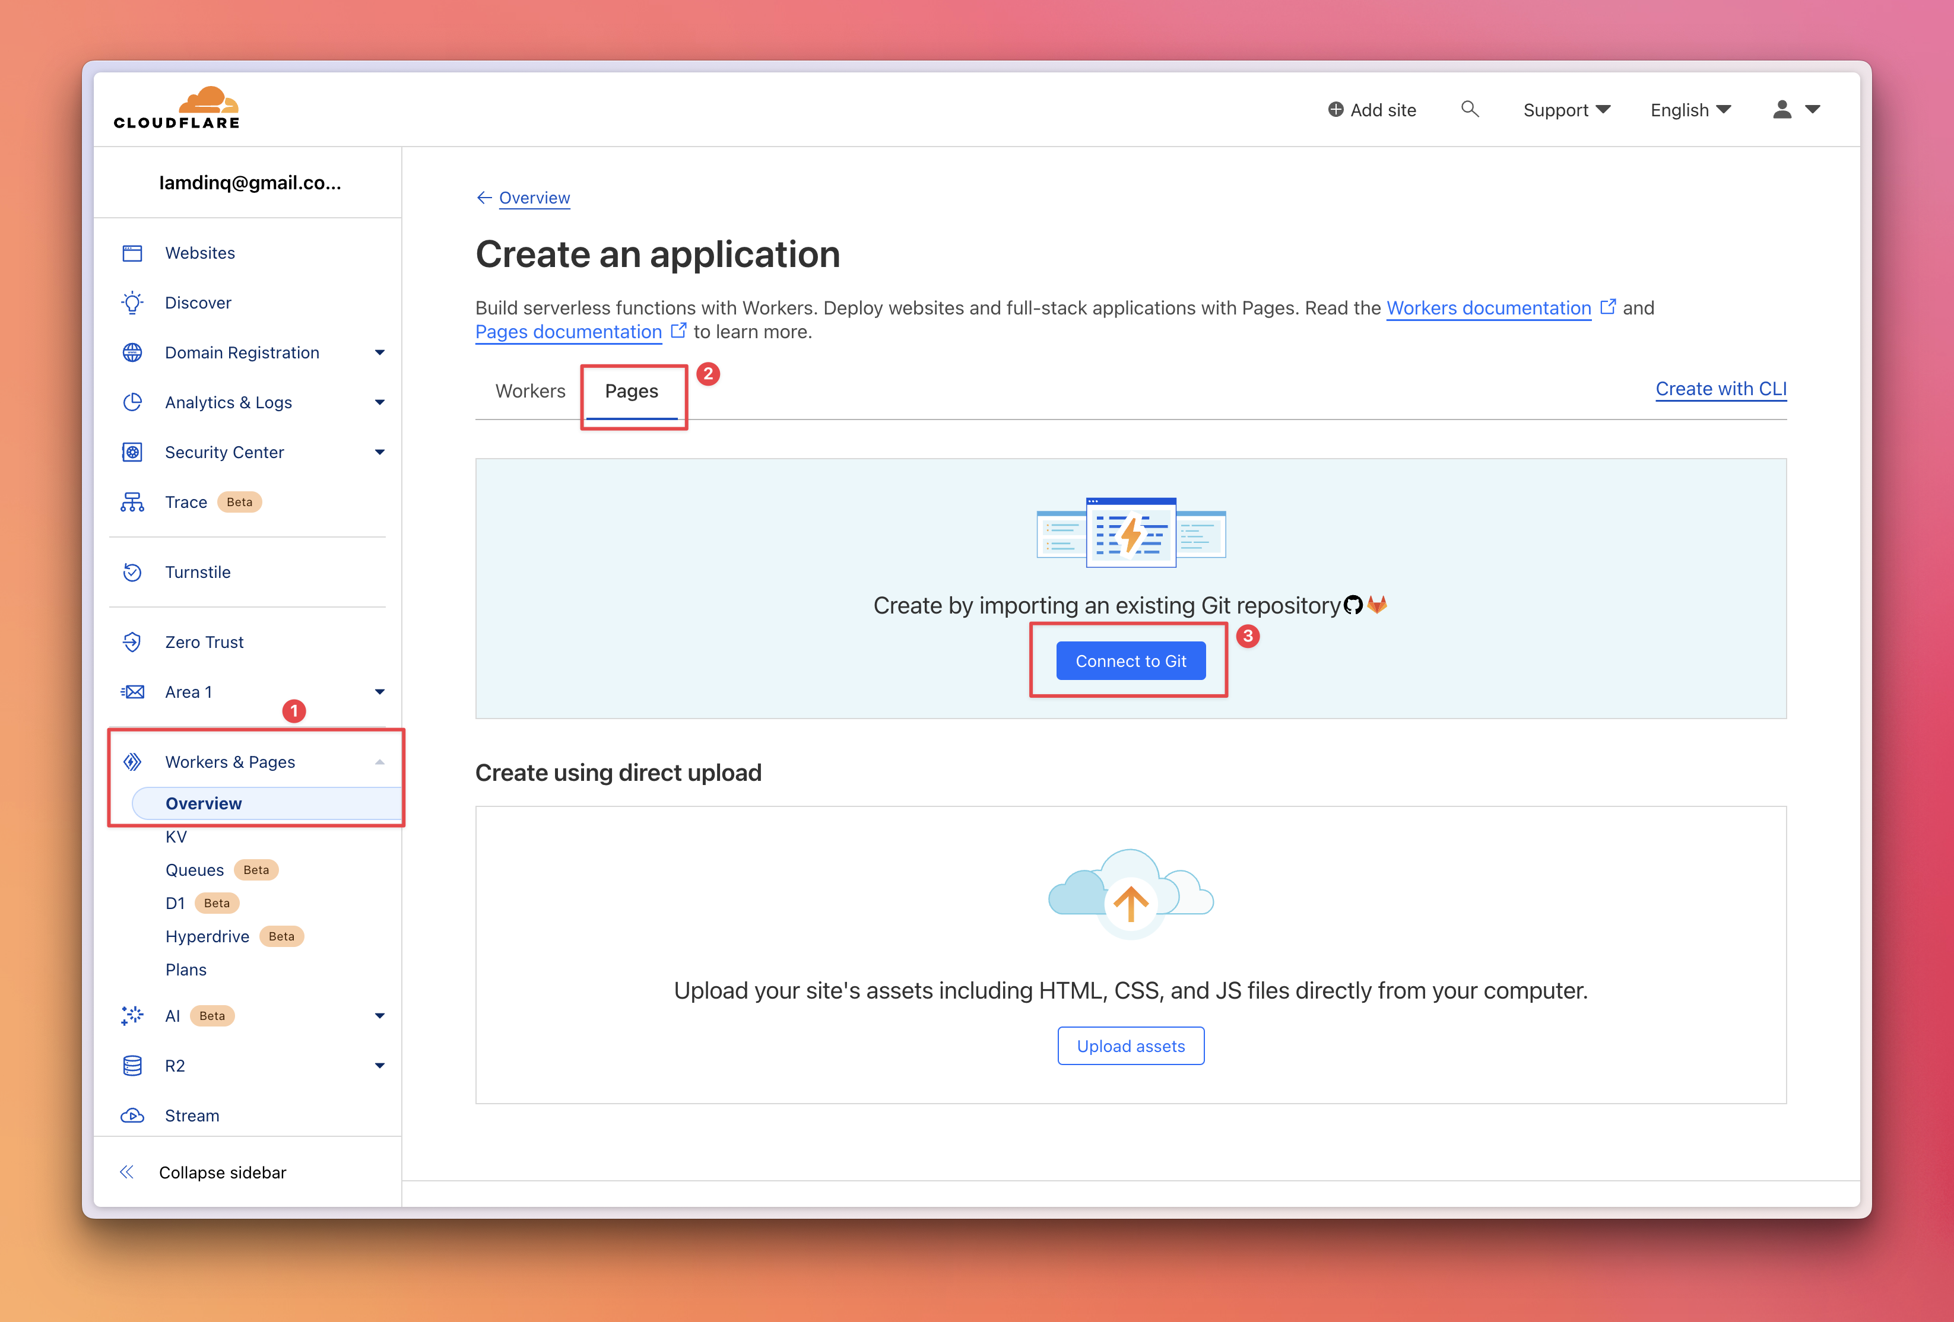Open the Support dropdown menu
The height and width of the screenshot is (1322, 1954).
[1566, 110]
